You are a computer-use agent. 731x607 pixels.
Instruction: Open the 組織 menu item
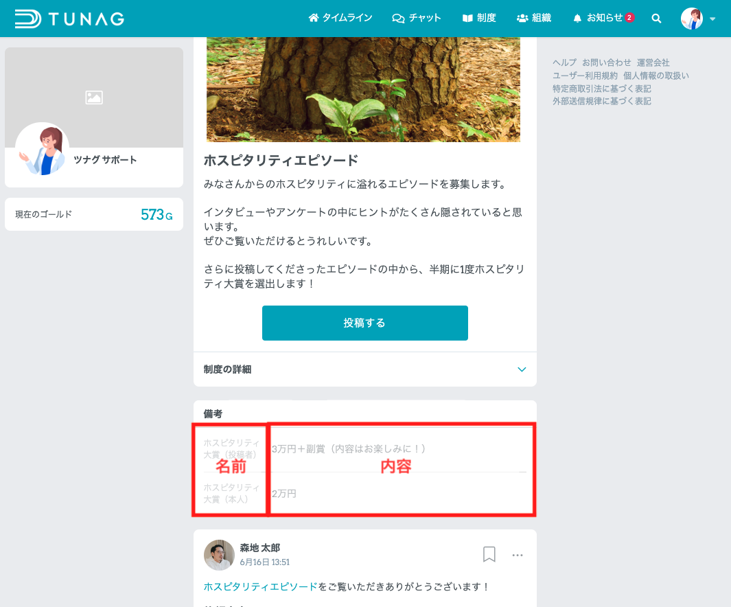[534, 18]
